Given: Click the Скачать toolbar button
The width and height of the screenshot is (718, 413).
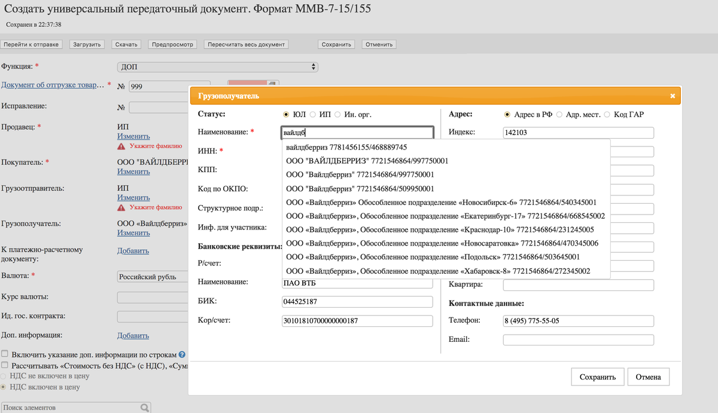Looking at the screenshot, I should 126,44.
